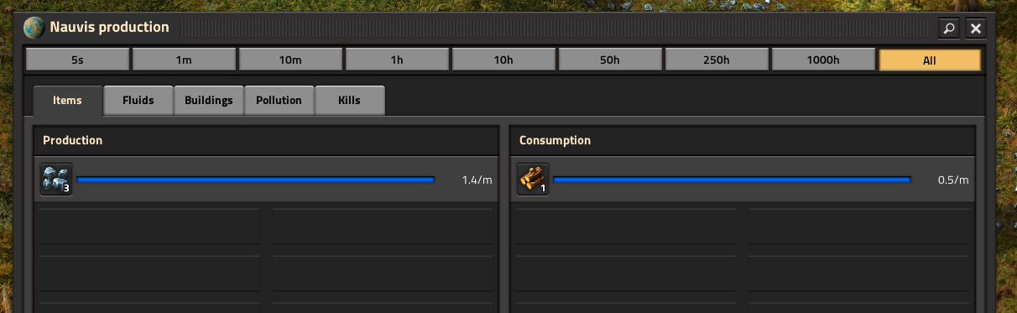Close the Nauvis production window
Screen dimensions: 1017x313
tap(976, 28)
